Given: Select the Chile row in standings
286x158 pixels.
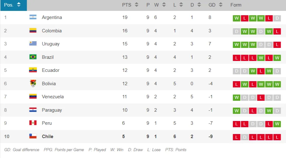Looking at the screenshot, I should 125,136.
